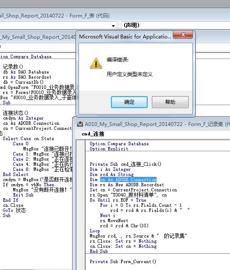Click the Exit Sub line in Form_F_表
The height and width of the screenshot is (270, 230).
[x=23, y=195]
